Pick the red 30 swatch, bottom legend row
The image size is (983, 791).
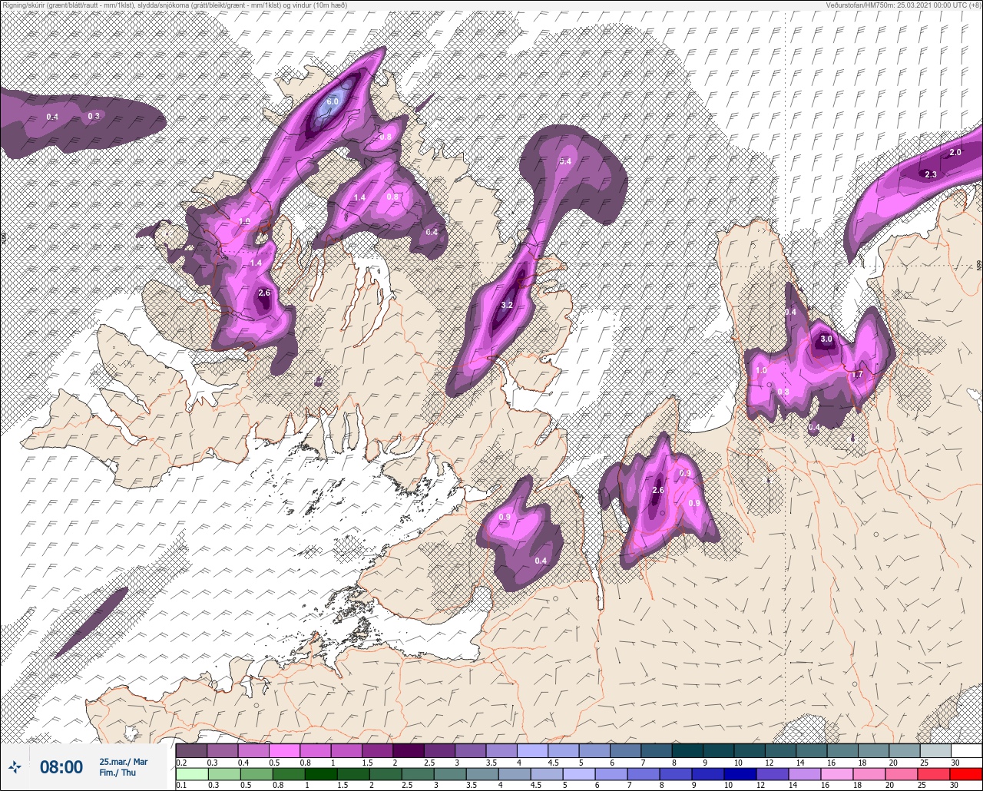pos(966,773)
